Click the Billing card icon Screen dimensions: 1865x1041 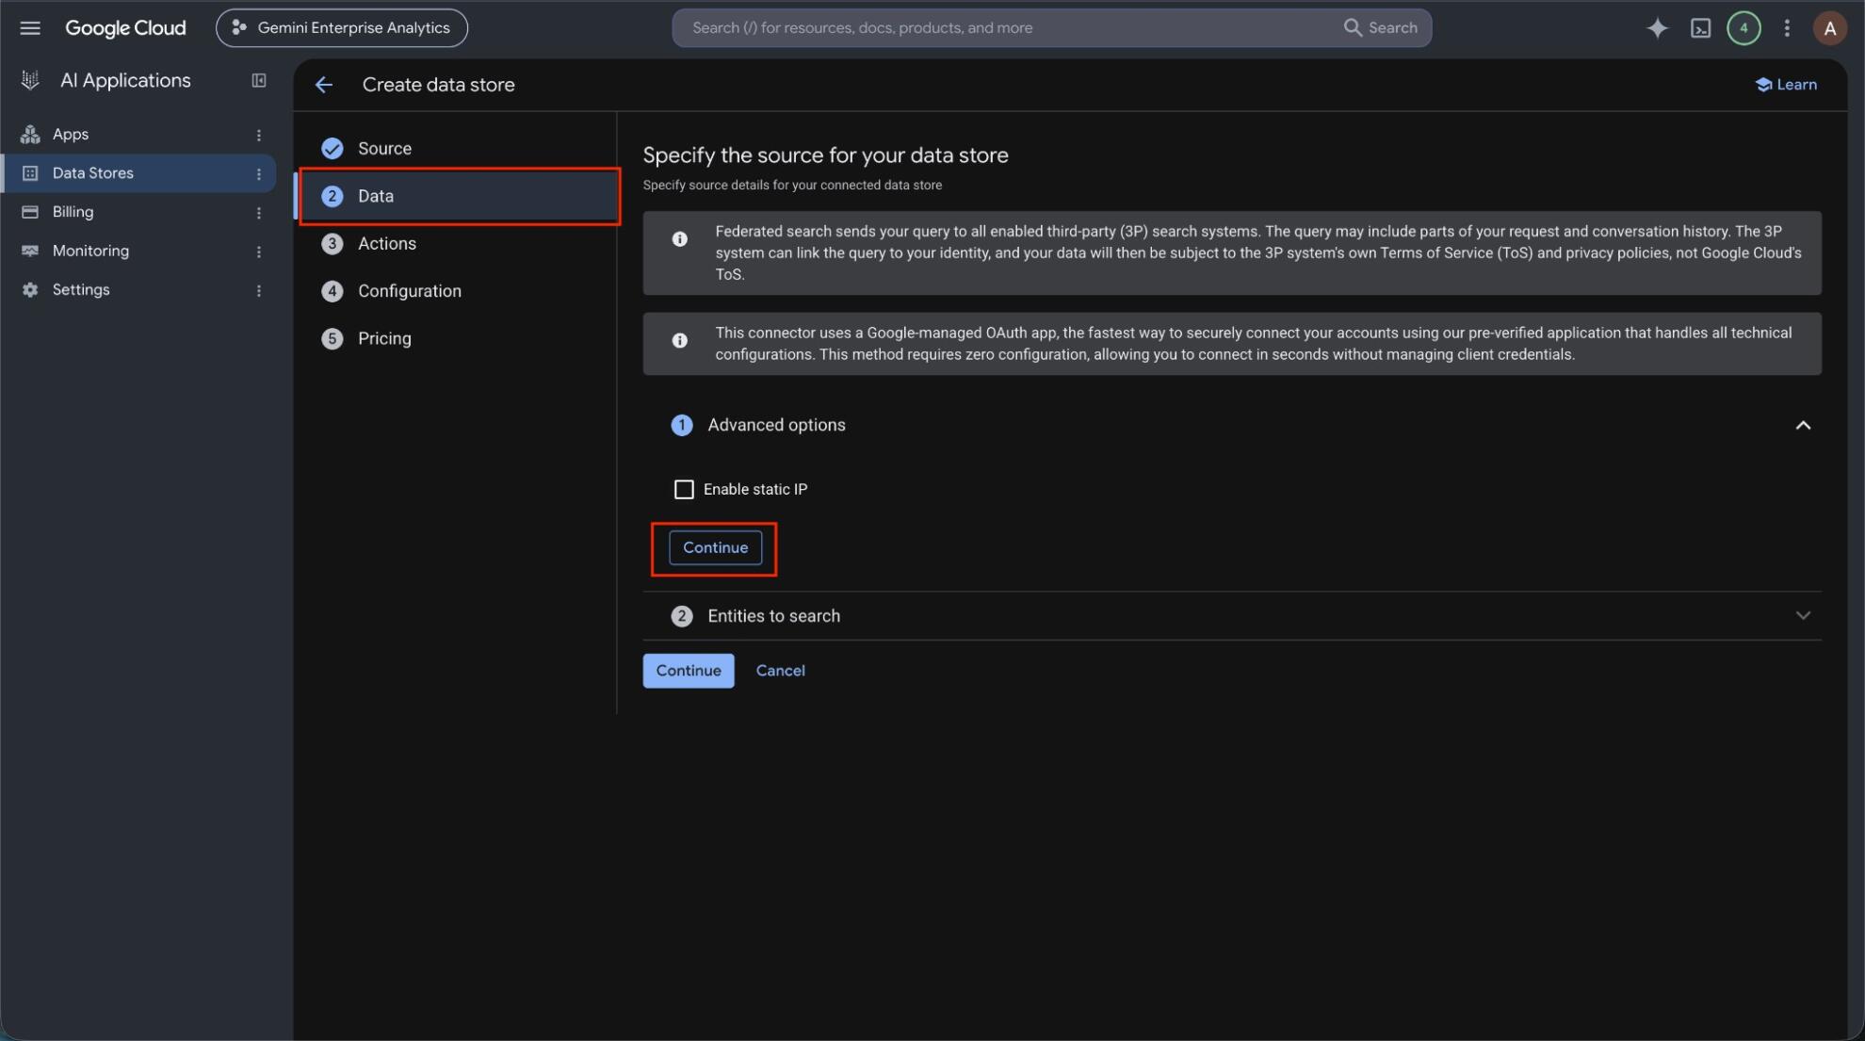pos(30,212)
